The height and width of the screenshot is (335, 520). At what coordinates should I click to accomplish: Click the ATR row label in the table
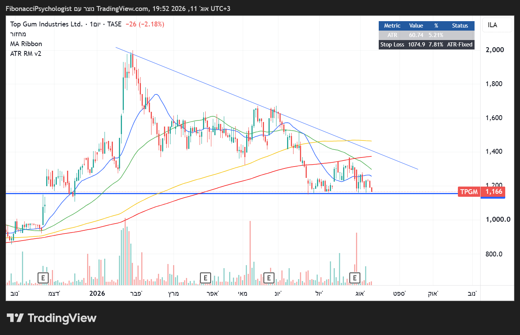point(392,35)
